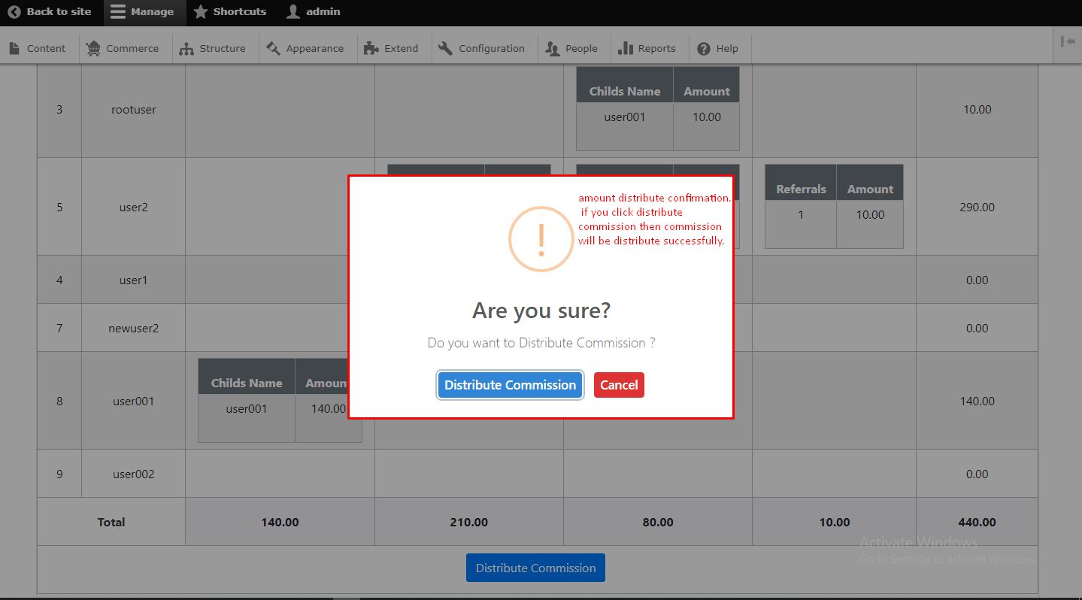The height and width of the screenshot is (600, 1082).
Task: Open the admin user menu
Action: coord(314,12)
